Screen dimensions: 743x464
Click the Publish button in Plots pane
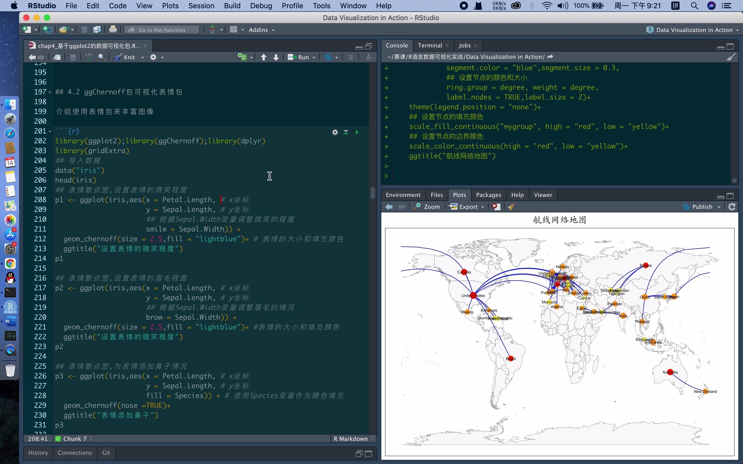click(697, 207)
